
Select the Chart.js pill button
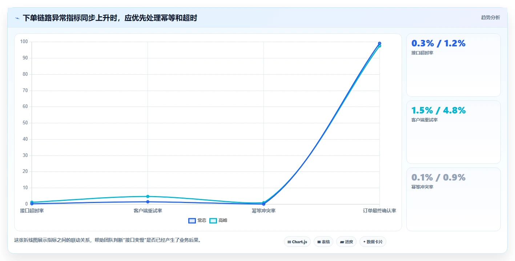click(297, 242)
